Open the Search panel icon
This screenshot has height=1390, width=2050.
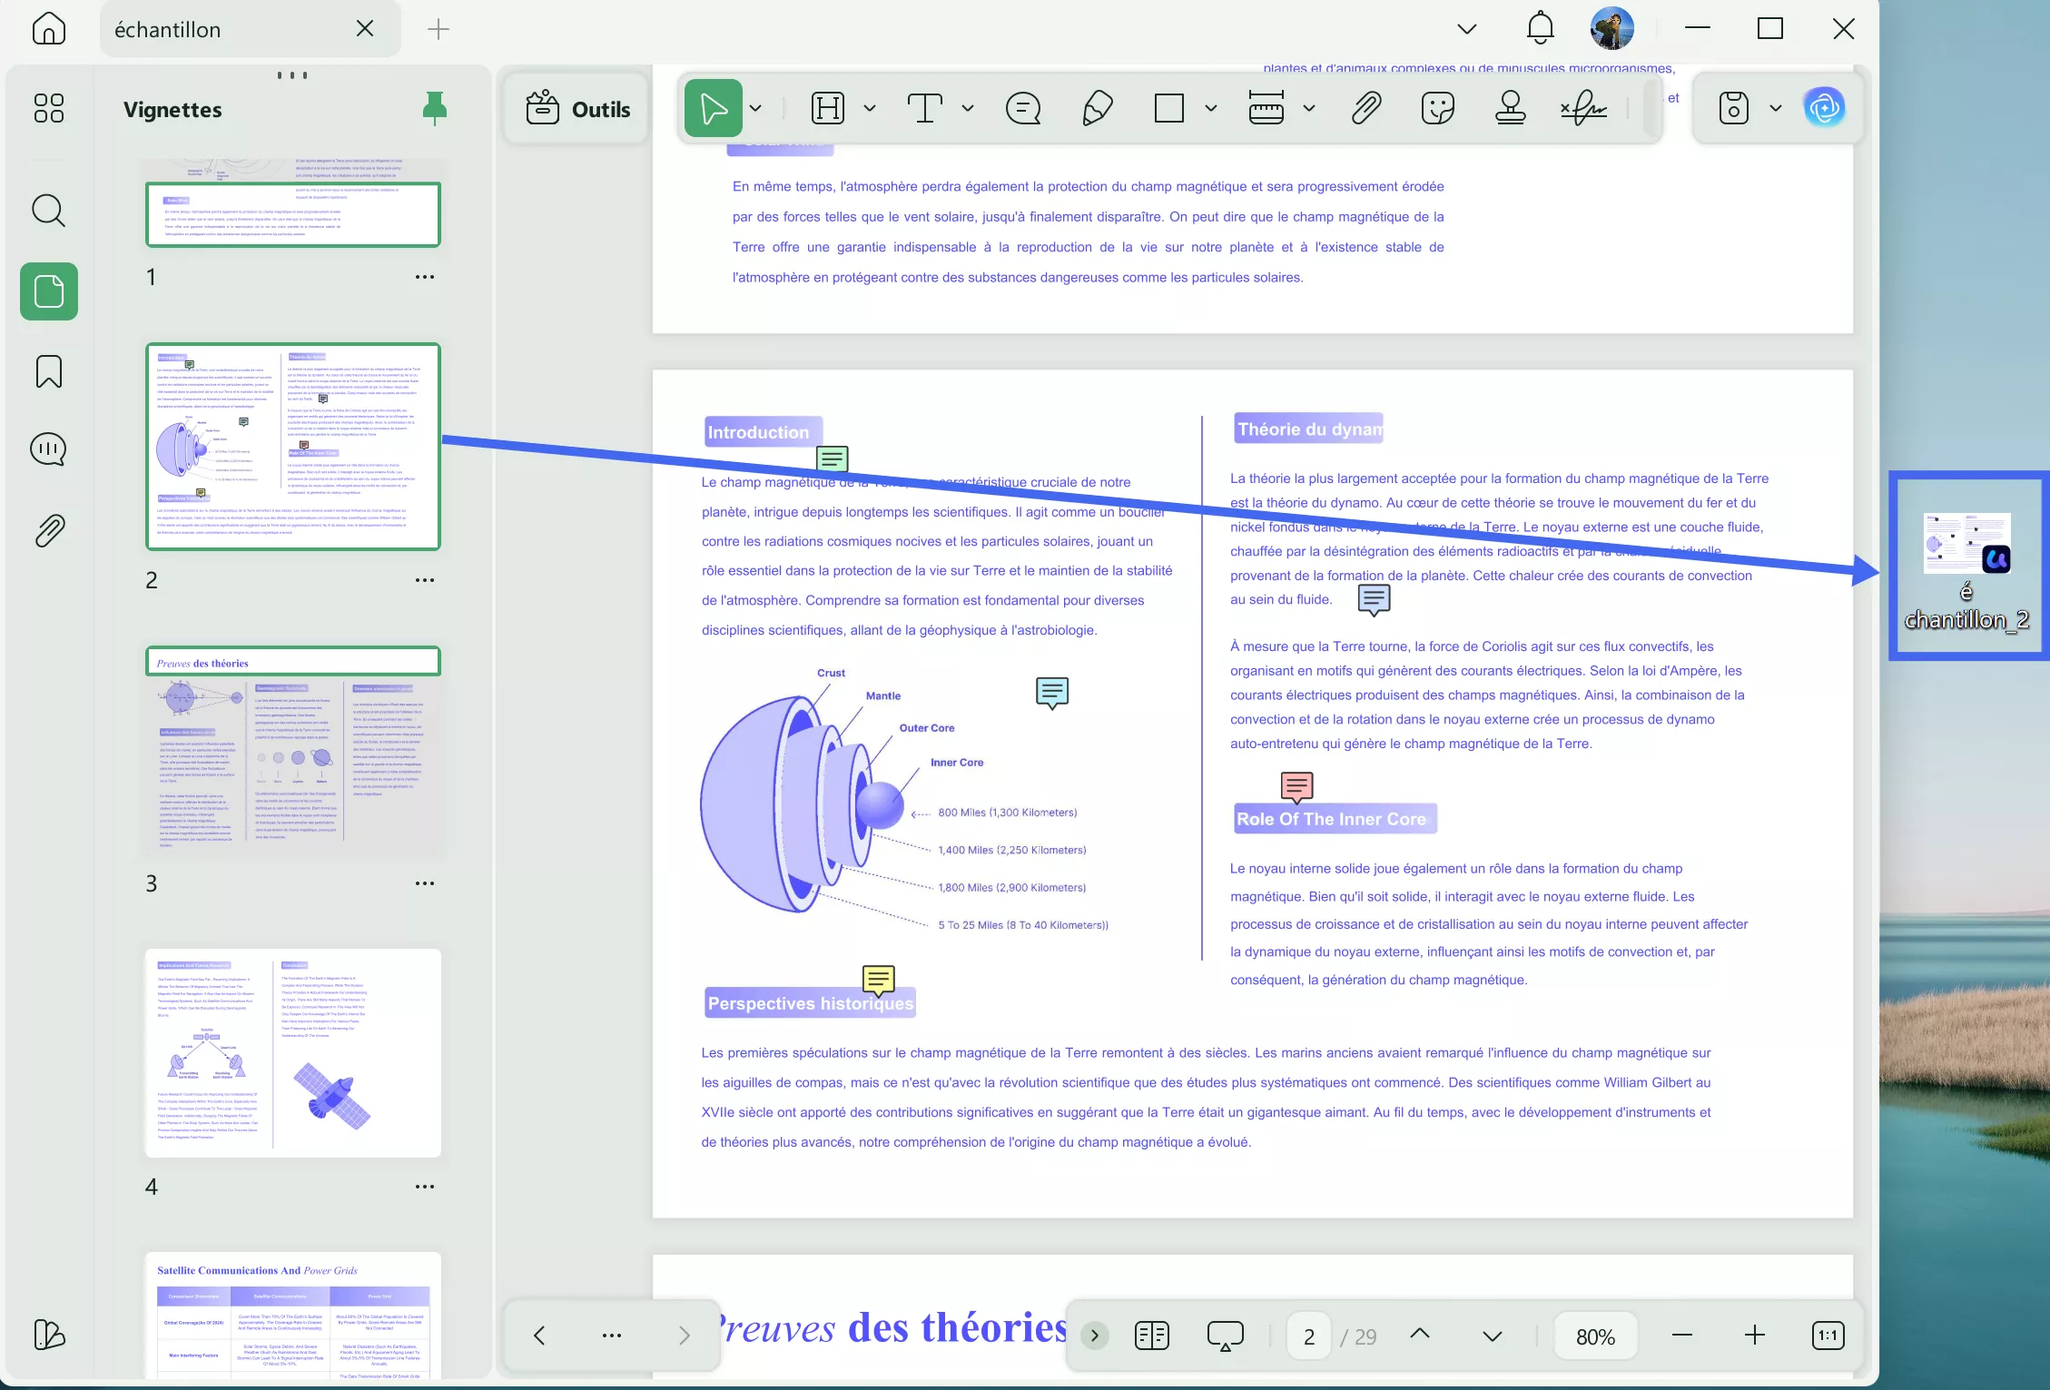tap(48, 211)
